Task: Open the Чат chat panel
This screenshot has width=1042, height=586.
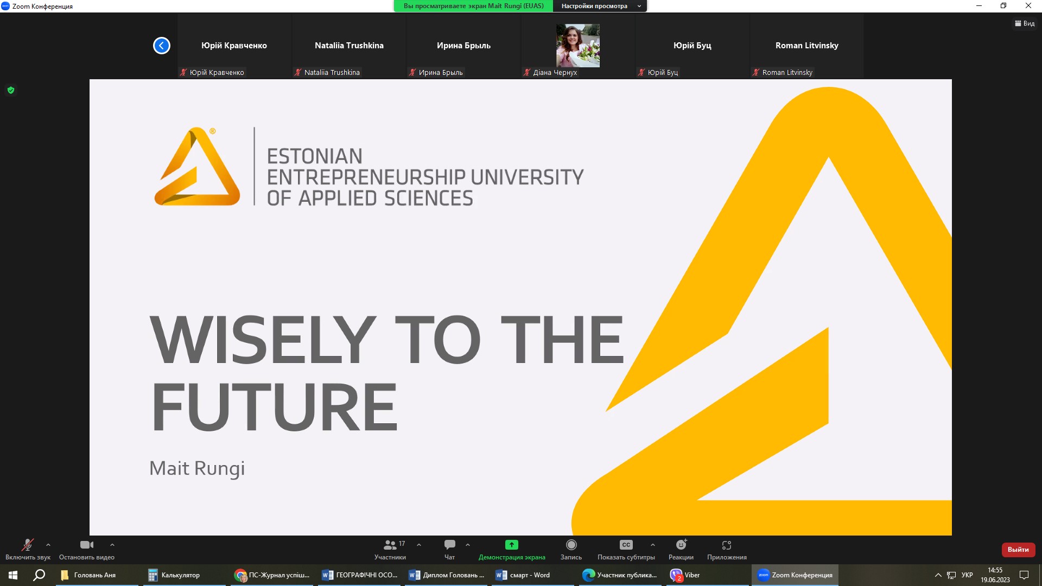Action: [x=450, y=550]
